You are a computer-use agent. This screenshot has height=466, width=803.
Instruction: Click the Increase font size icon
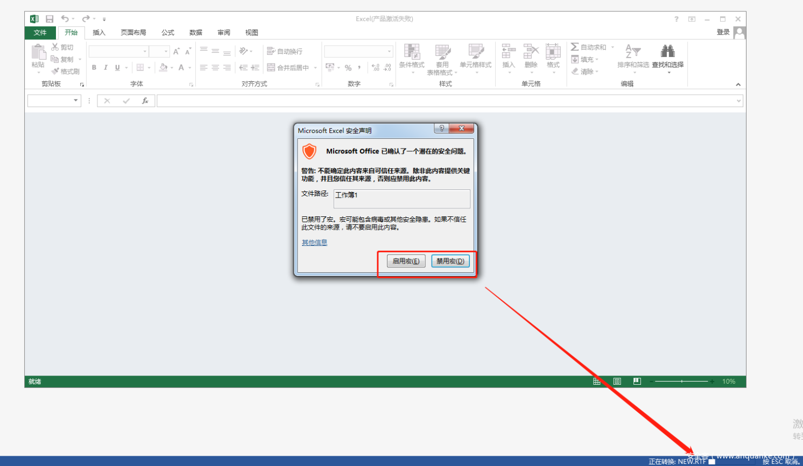point(176,51)
